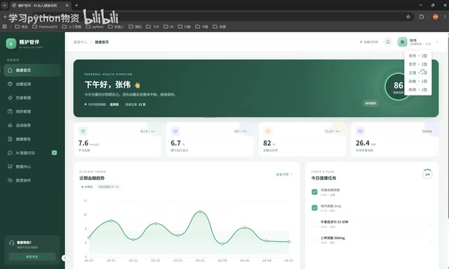Open AI 智能问诊 in the sidebar
The width and height of the screenshot is (449, 269).
point(32,152)
